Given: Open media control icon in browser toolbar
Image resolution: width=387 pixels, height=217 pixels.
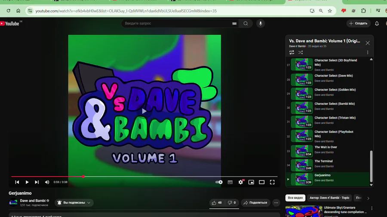Looking at the screenshot, I should click(378, 11).
